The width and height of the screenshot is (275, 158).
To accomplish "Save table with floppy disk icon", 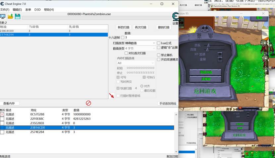I will (18, 16).
